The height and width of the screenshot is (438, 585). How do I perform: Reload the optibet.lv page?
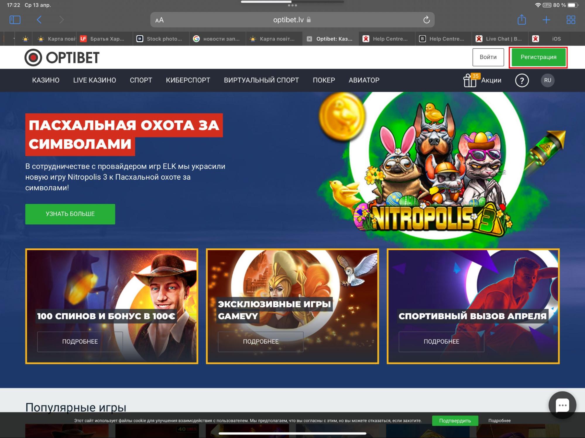point(426,20)
